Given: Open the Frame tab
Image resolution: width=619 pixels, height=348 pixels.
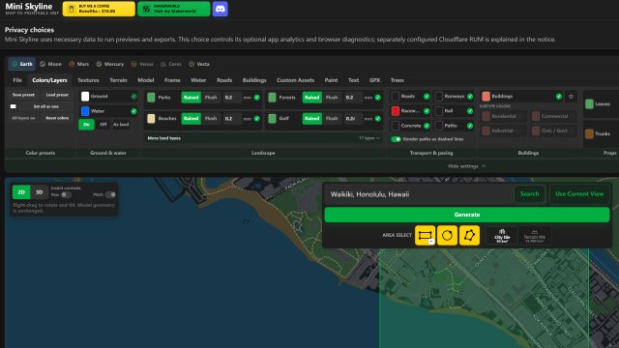Looking at the screenshot, I should (x=172, y=80).
